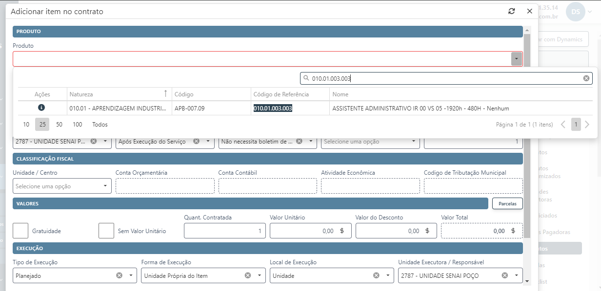601x291 pixels.
Task: Clear the Forma de Execução selection
Action: pos(247,275)
